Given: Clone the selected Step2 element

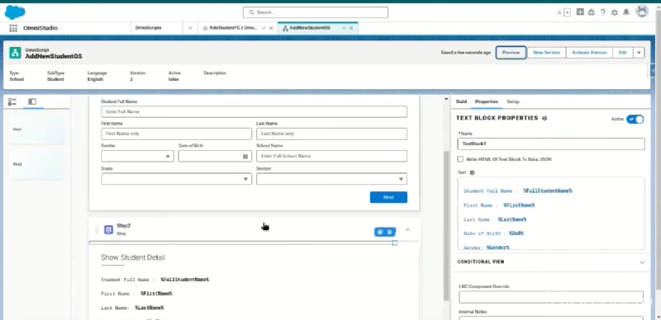Looking at the screenshot, I should tap(380, 232).
